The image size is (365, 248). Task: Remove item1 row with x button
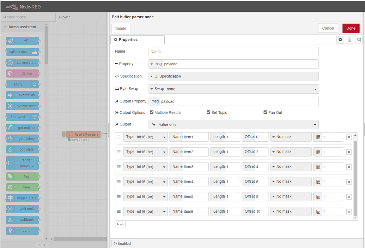click(x=349, y=137)
